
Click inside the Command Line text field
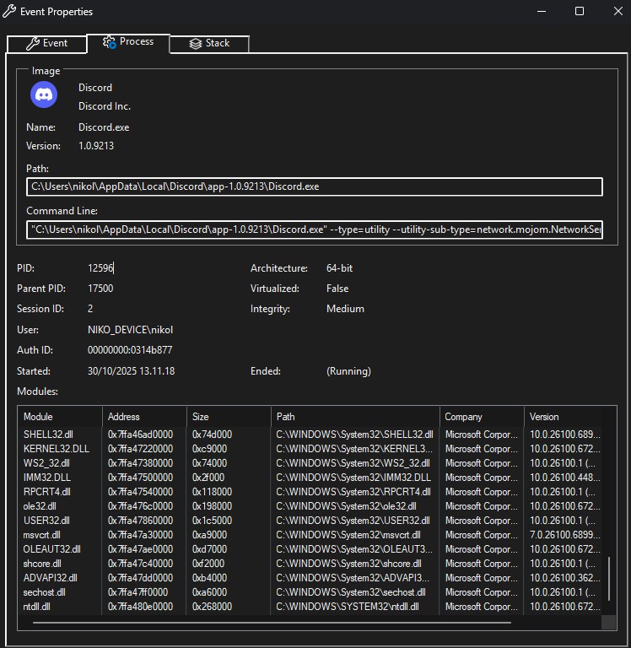click(315, 229)
